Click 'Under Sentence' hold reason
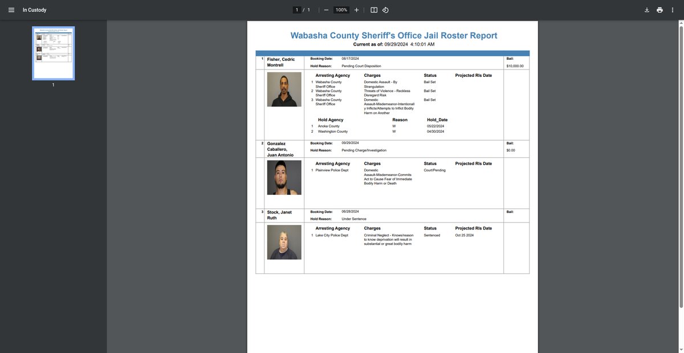Image resolution: width=684 pixels, height=353 pixels. 354,219
